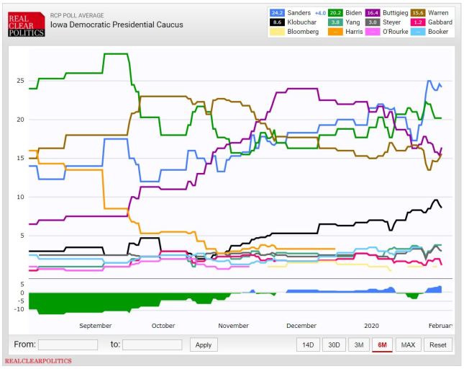Screen dimensions: 464x369
Task: Click the Steyer gray legend swatch
Action: [391, 22]
